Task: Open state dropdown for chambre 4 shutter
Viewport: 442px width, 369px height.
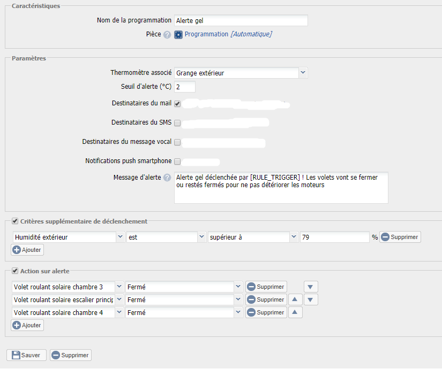Action: click(238, 312)
